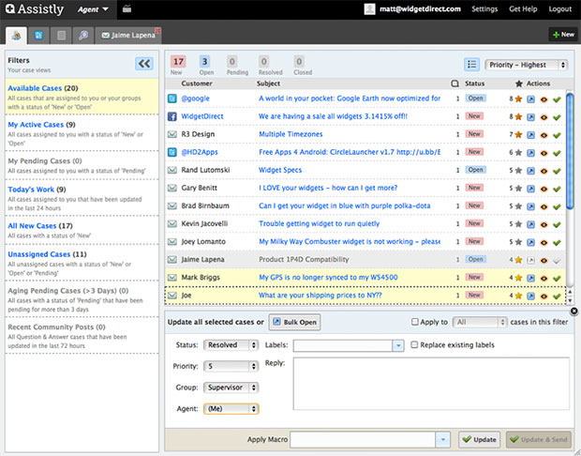Viewport: 581px width, 456px height.
Task: Enable 'Replace existing labels' checkbox
Action: pos(414,344)
